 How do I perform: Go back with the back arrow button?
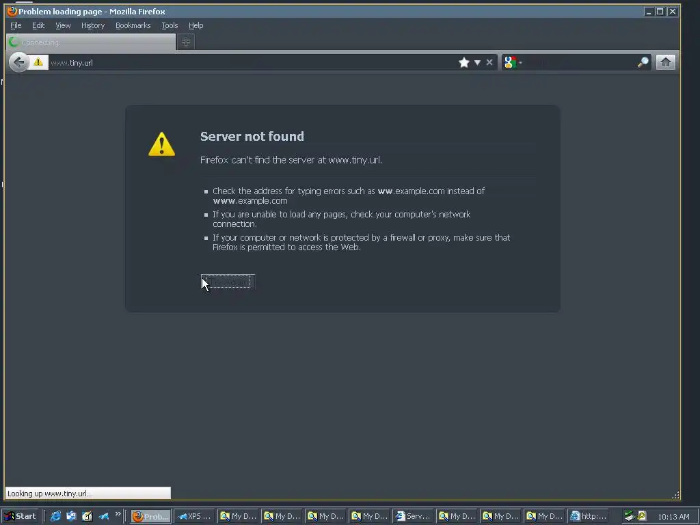18,62
